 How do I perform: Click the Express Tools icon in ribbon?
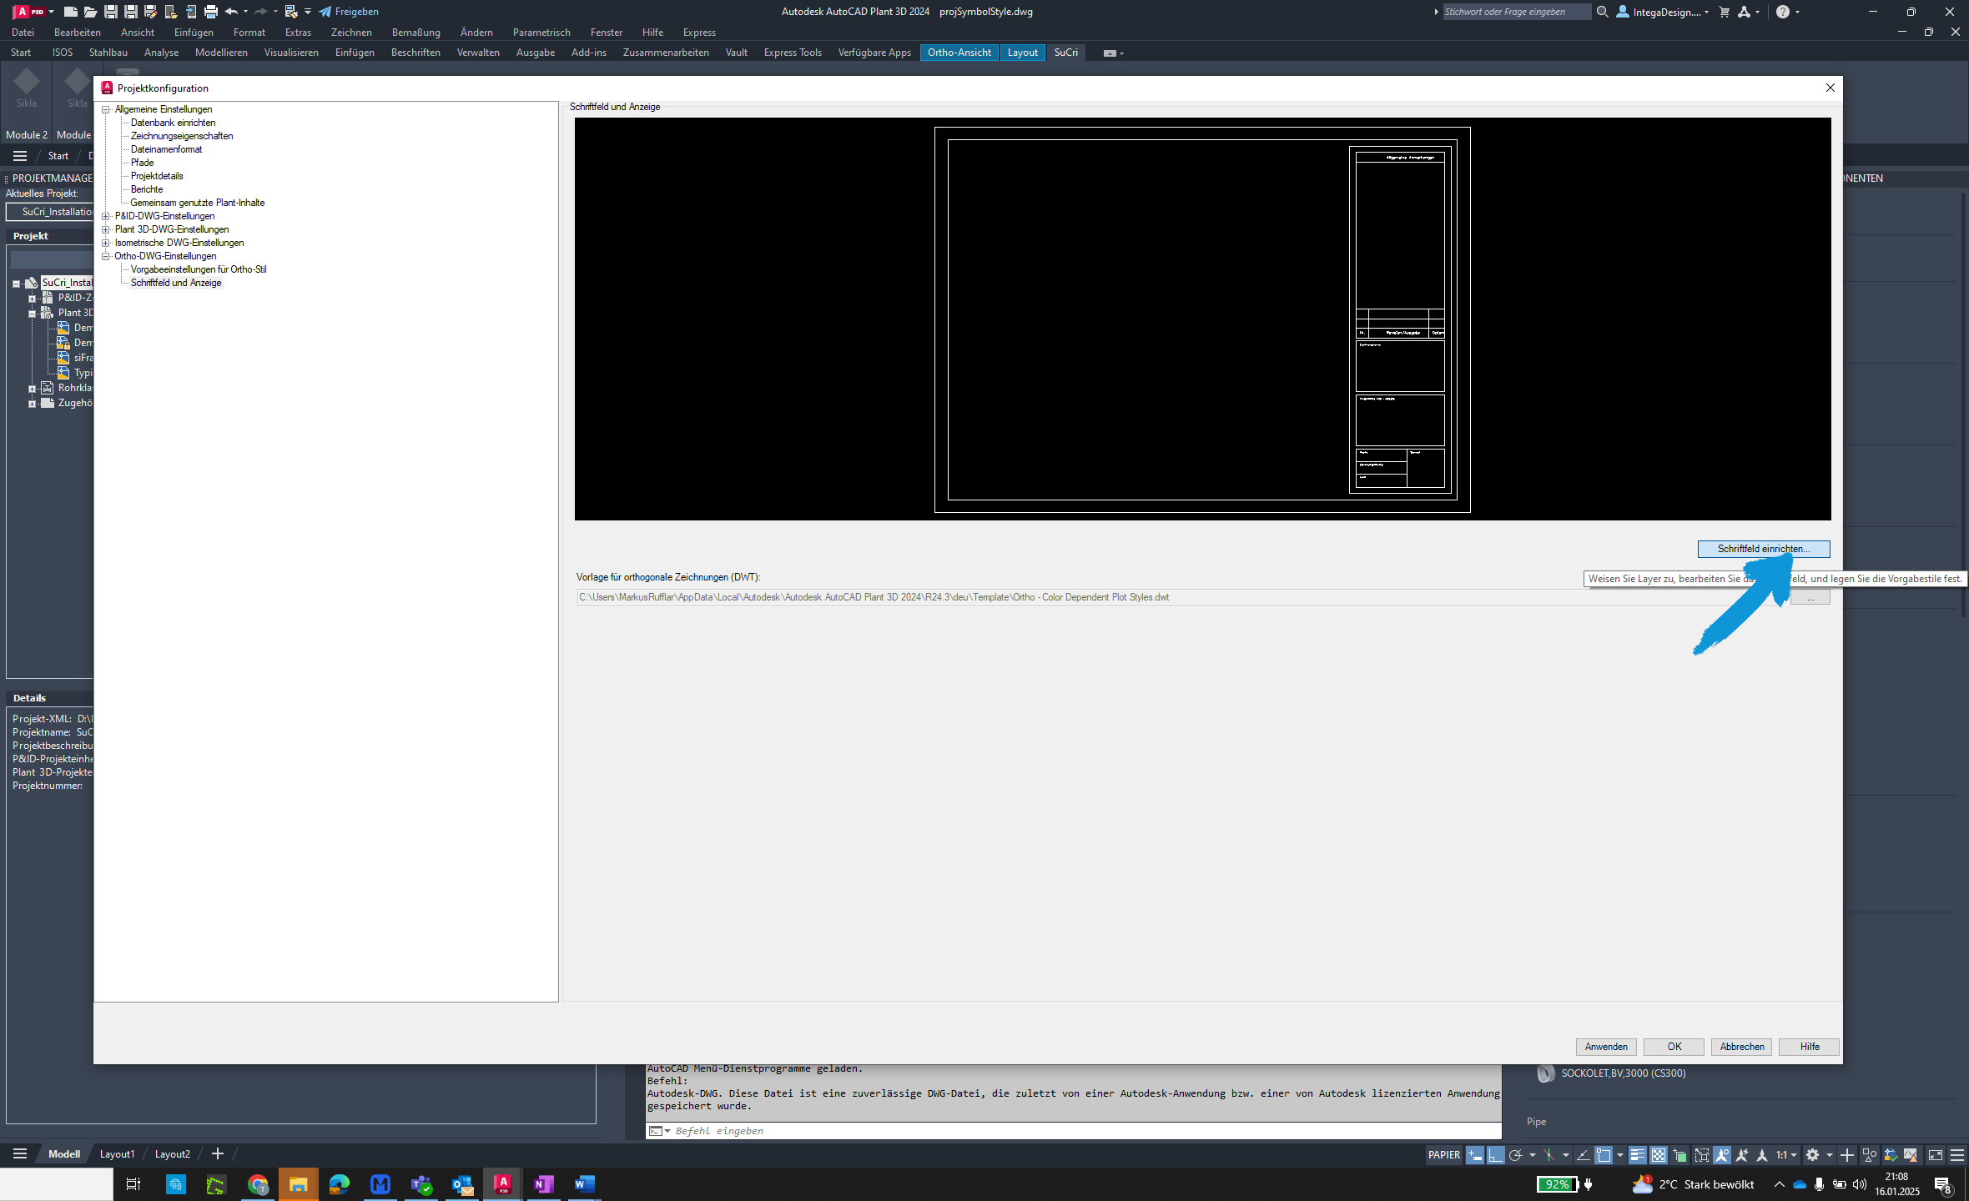pos(793,52)
